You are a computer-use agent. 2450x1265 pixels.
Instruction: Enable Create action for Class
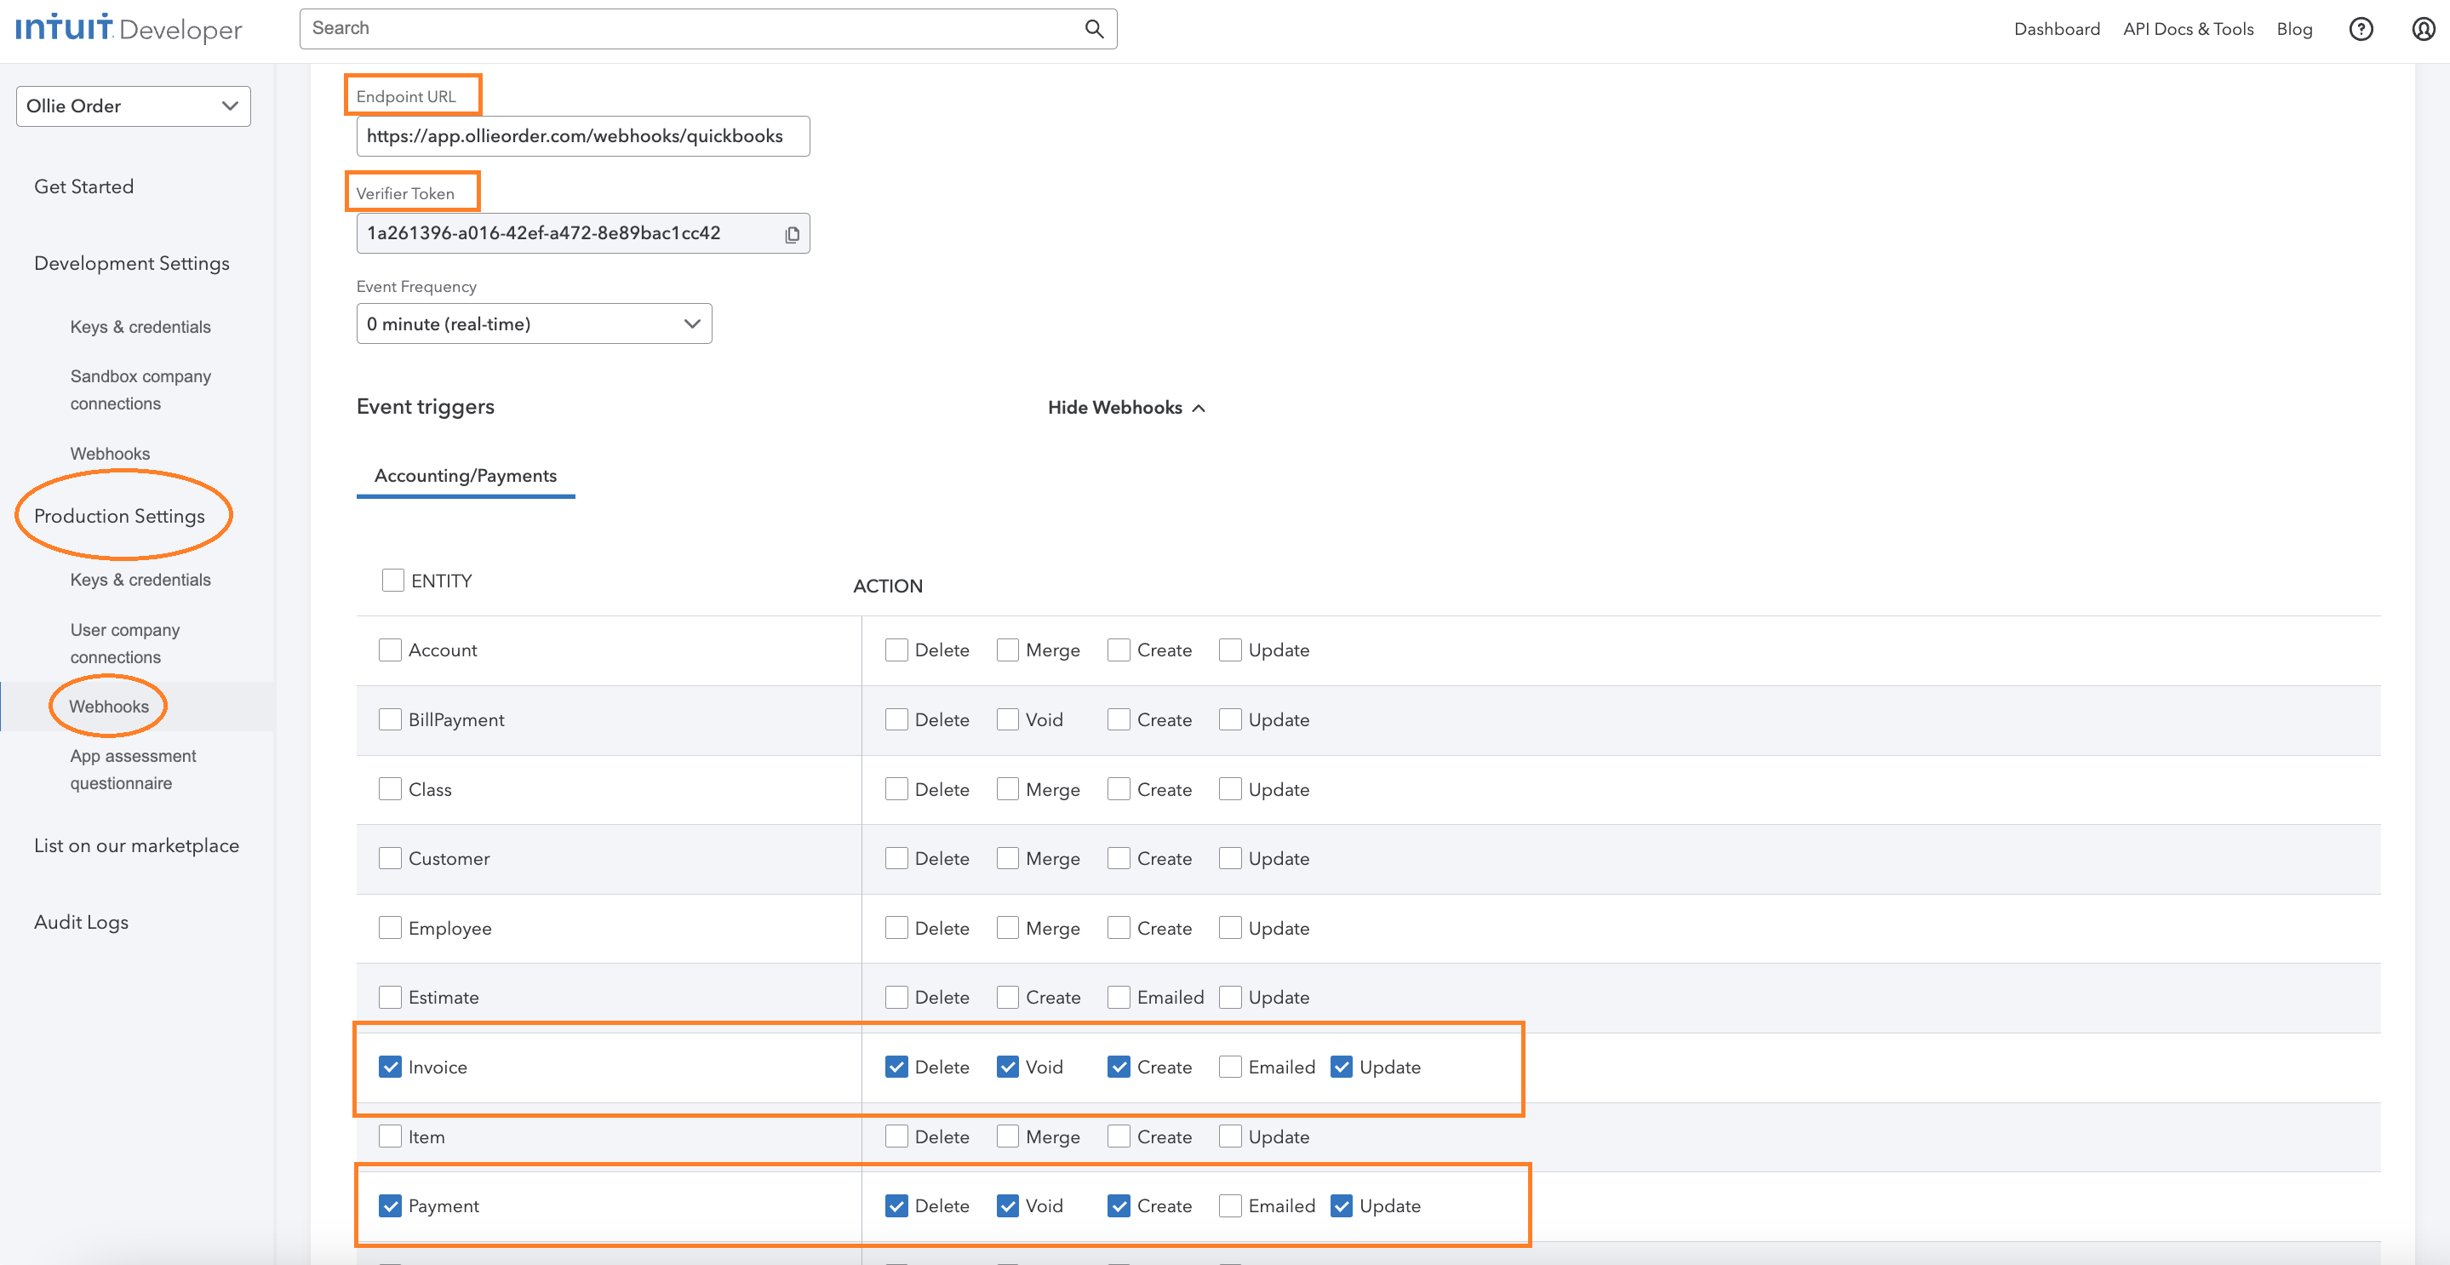(1119, 788)
